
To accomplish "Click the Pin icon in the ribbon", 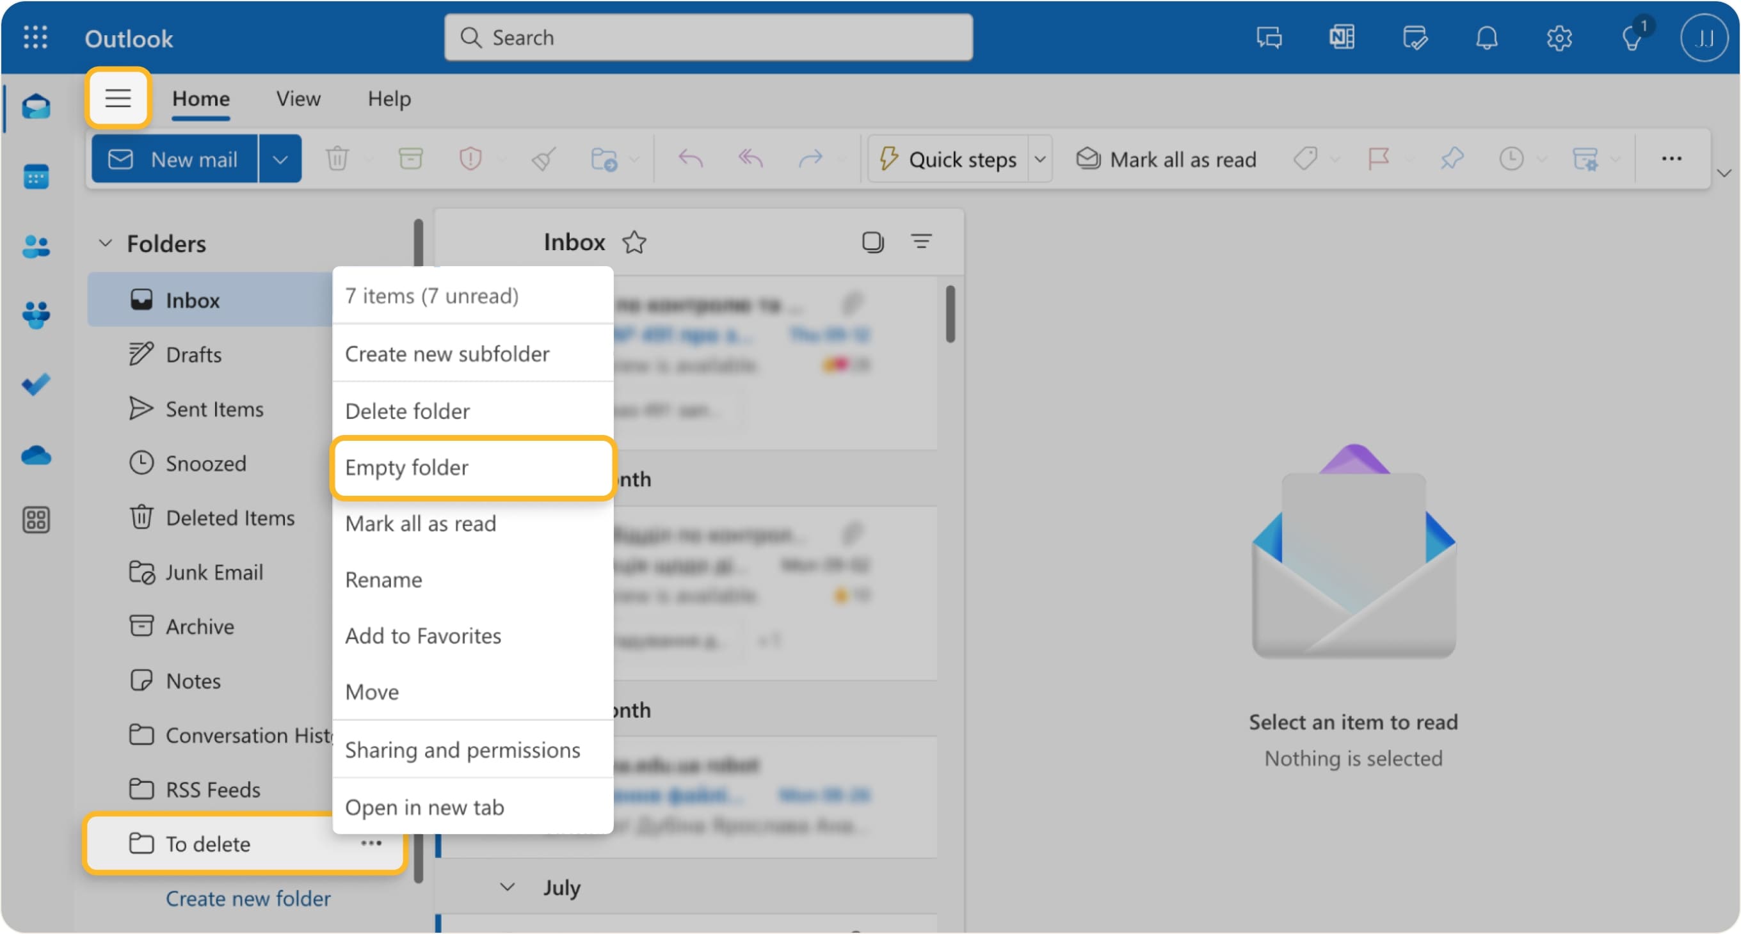I will point(1452,158).
